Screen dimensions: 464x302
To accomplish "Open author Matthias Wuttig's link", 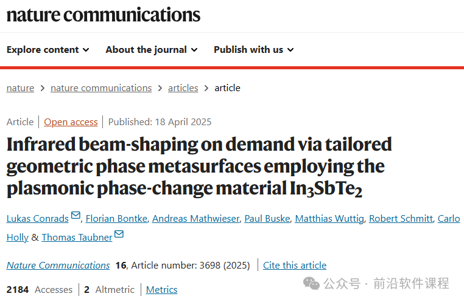I will click(329, 219).
